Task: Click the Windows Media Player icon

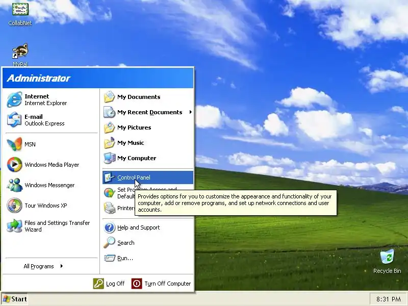Action: 14,164
